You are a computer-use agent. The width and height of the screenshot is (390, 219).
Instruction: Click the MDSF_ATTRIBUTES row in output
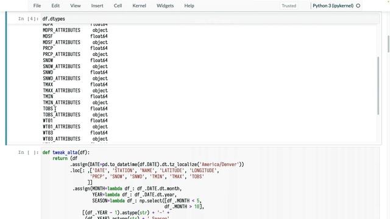click(75, 42)
